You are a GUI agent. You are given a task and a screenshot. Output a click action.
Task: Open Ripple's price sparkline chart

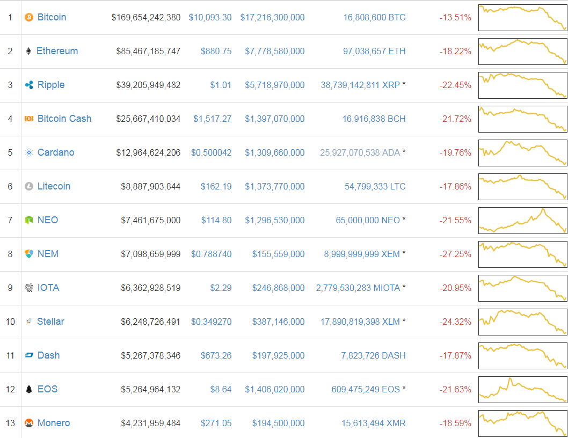pyautogui.click(x=523, y=85)
